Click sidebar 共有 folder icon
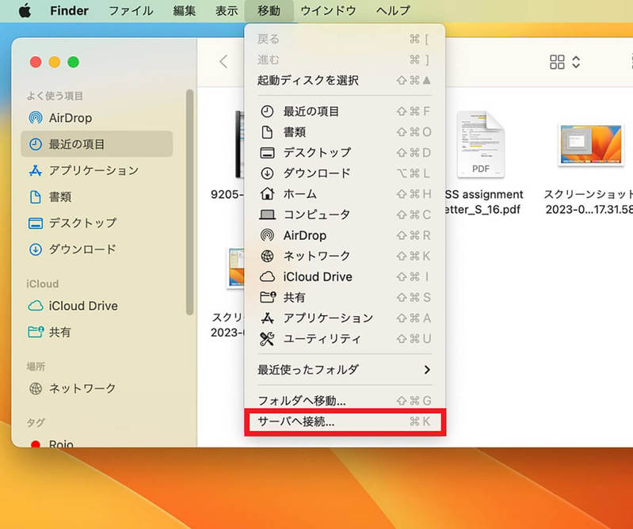The image size is (633, 529). 36,332
